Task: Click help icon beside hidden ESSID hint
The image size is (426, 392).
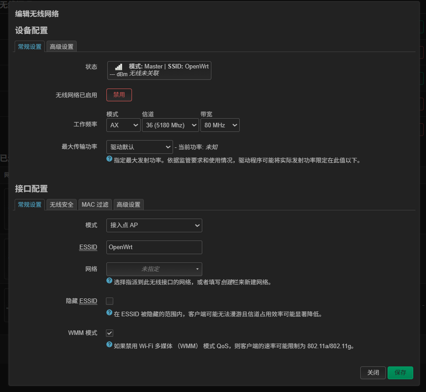Action: click(110, 313)
